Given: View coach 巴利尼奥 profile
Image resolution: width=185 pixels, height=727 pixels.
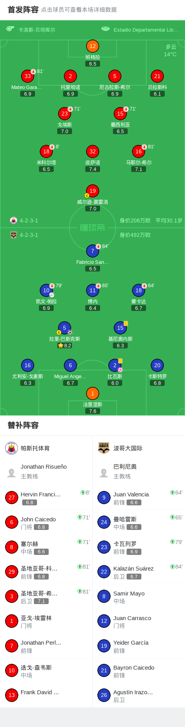Looking at the screenshot, I should 139,471.
